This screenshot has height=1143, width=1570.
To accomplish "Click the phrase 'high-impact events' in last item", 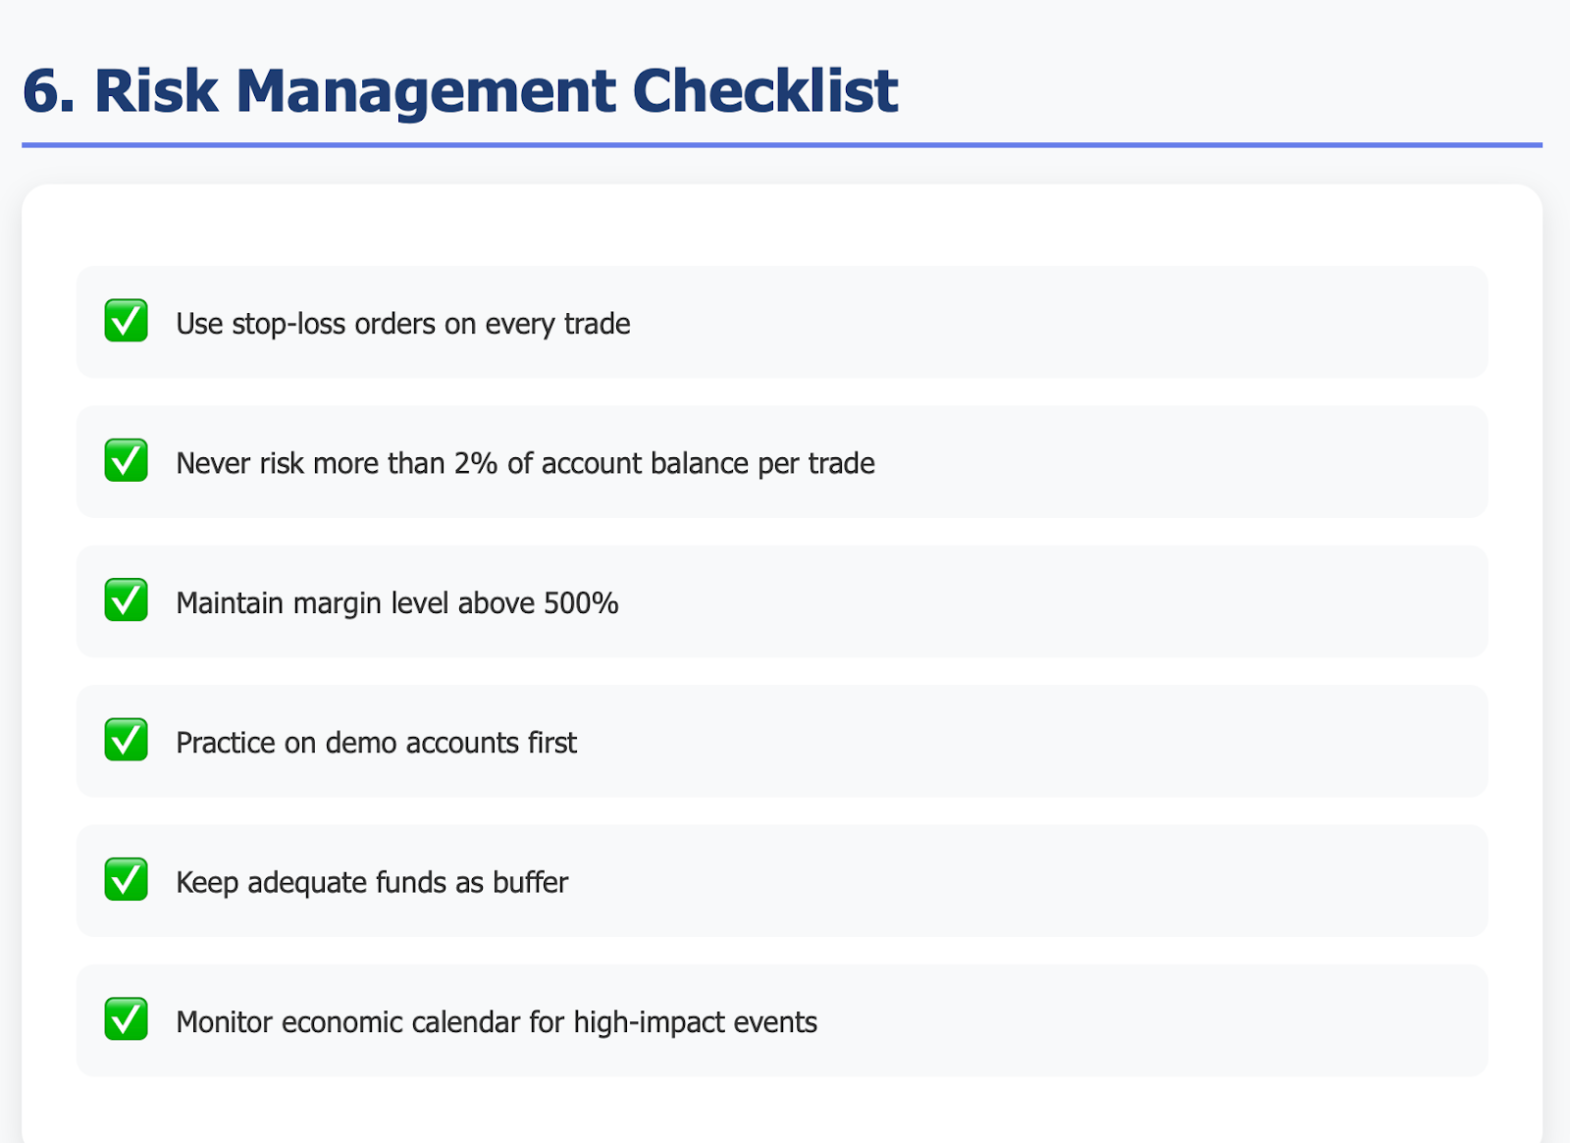I will point(695,1022).
